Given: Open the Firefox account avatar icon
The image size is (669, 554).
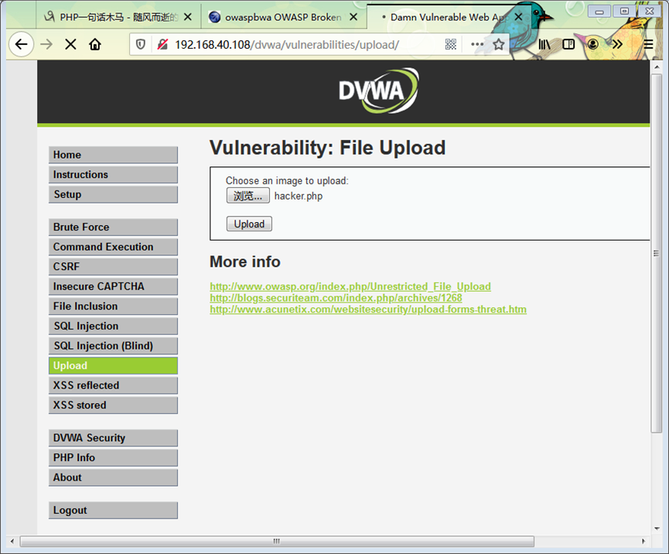Looking at the screenshot, I should [592, 44].
